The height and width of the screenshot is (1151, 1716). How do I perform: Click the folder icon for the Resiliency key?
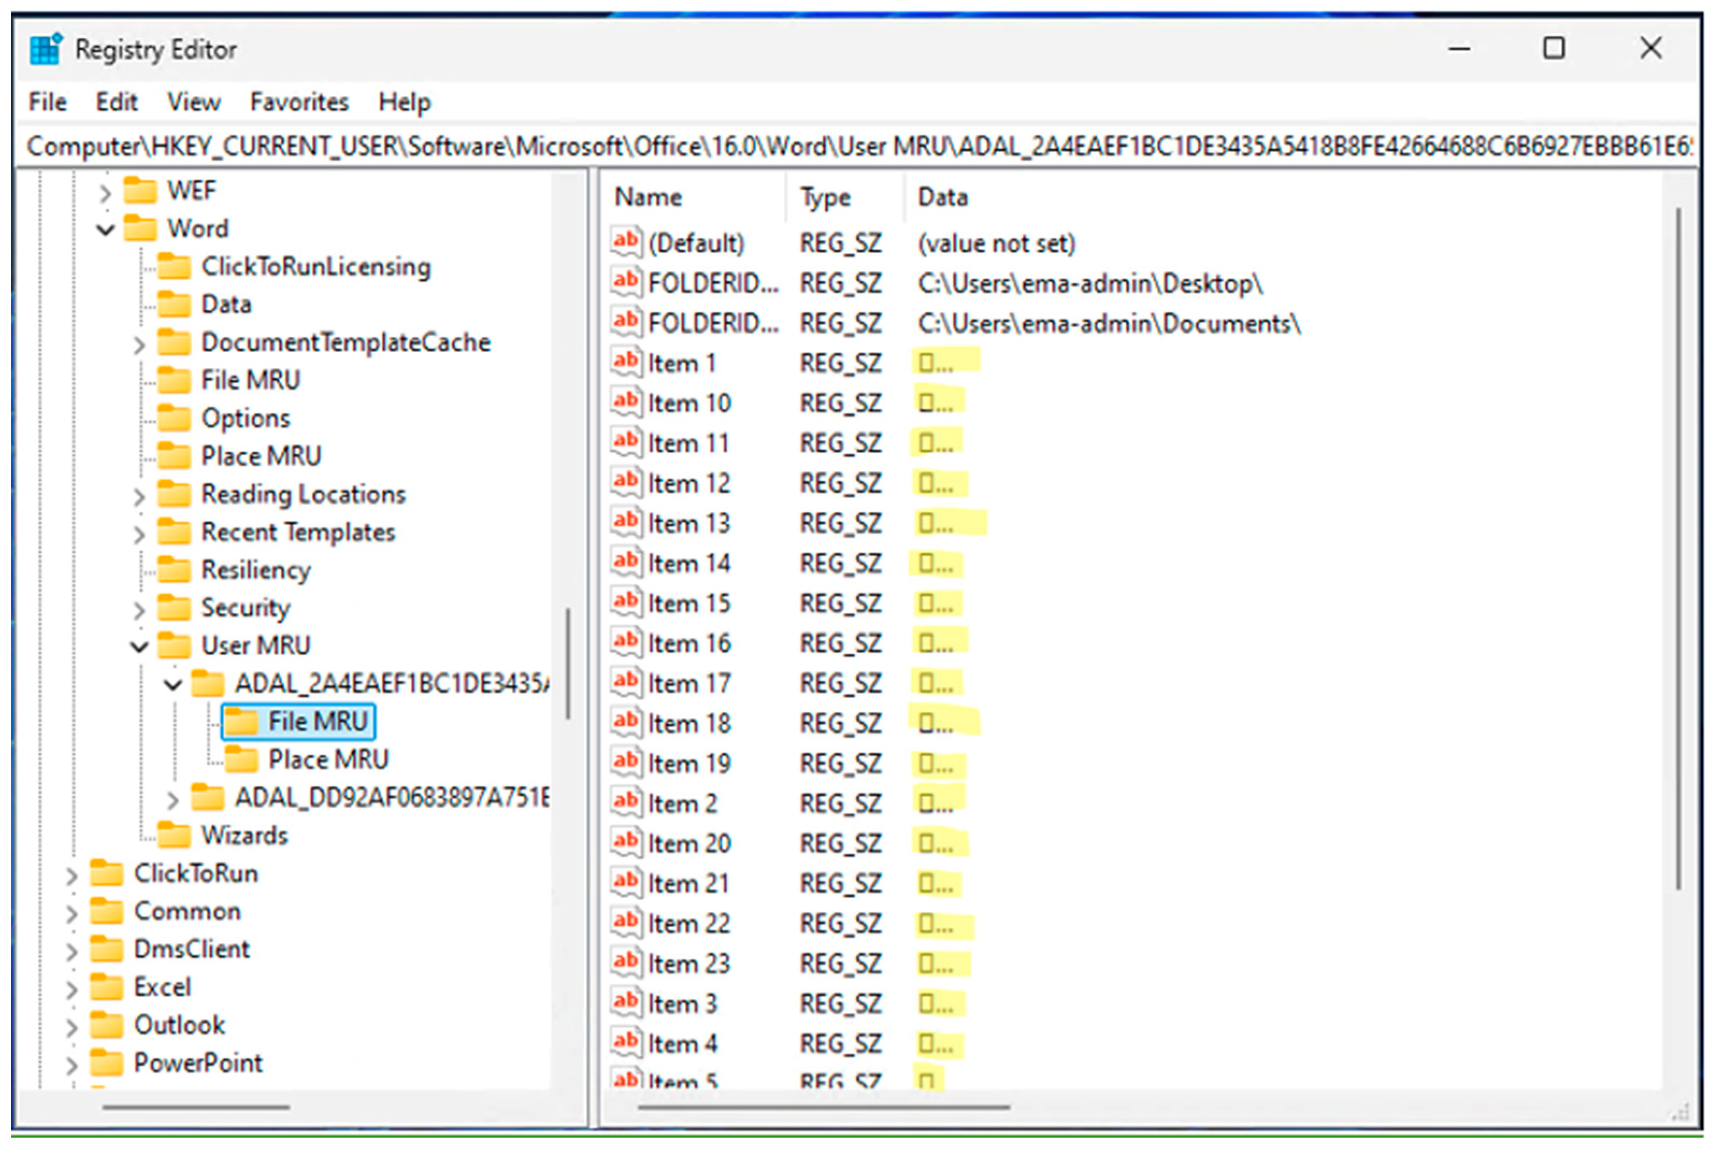174,570
